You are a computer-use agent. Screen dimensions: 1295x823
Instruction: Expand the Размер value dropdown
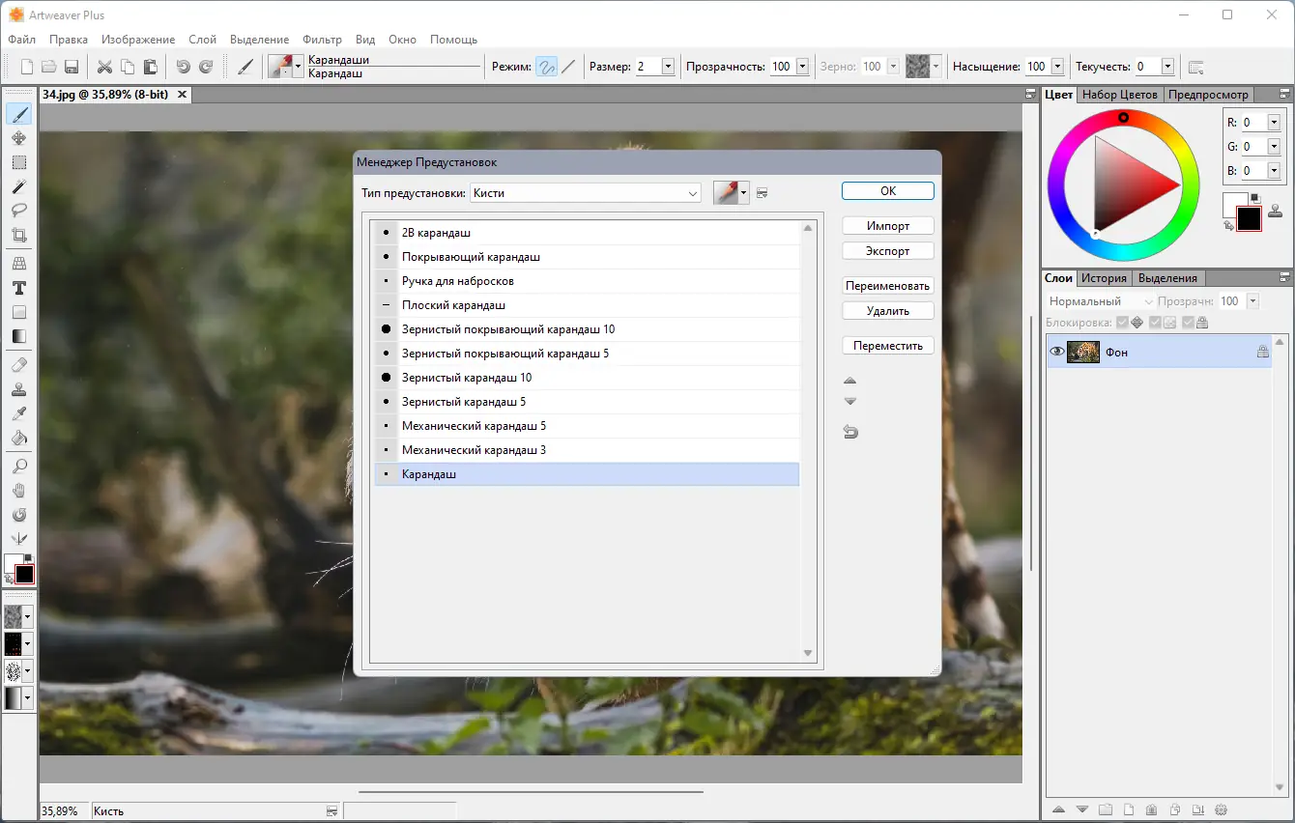click(666, 66)
